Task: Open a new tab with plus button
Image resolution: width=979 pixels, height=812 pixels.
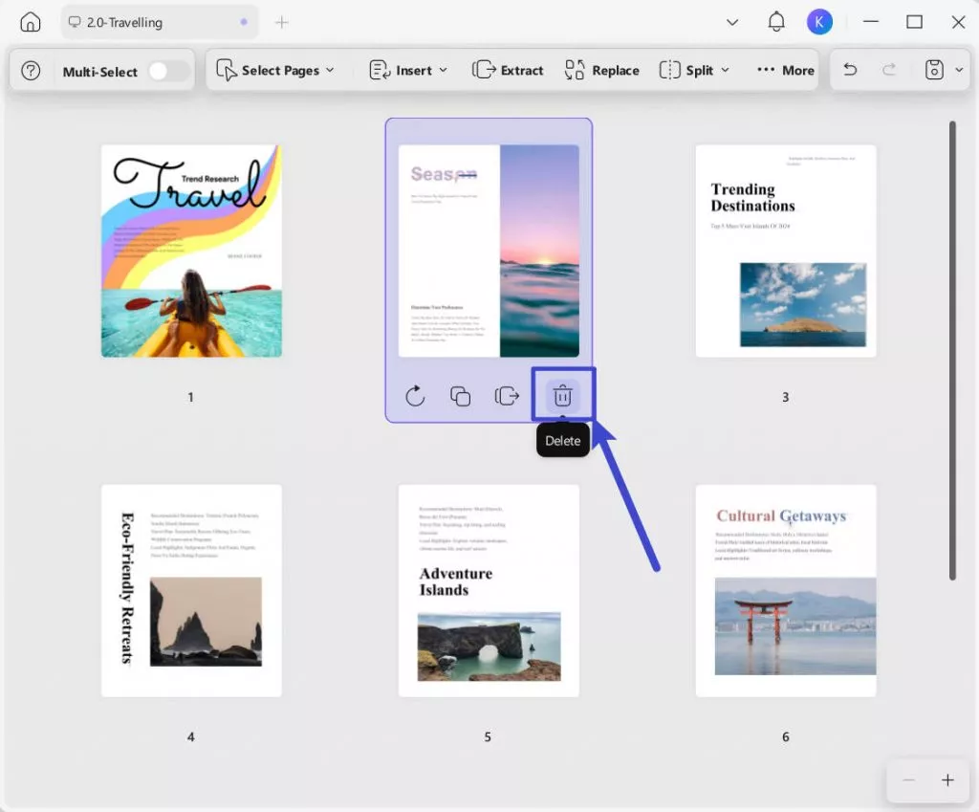Action: (281, 22)
